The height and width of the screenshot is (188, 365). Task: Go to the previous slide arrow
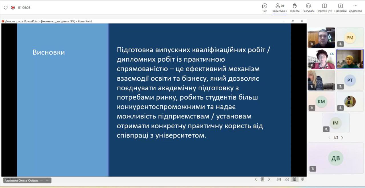pyautogui.click(x=256, y=179)
